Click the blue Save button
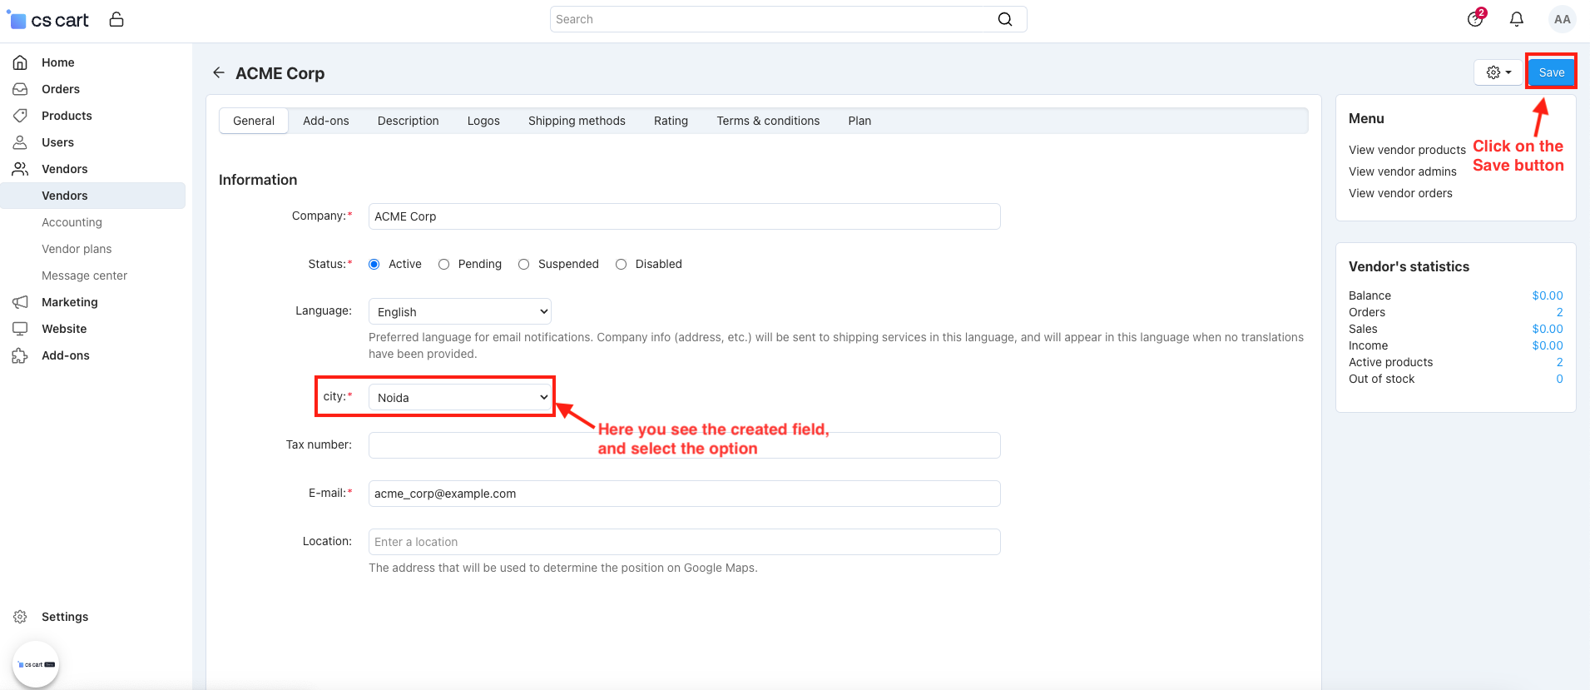Screen dimensions: 1590x690 pyautogui.click(x=1551, y=72)
